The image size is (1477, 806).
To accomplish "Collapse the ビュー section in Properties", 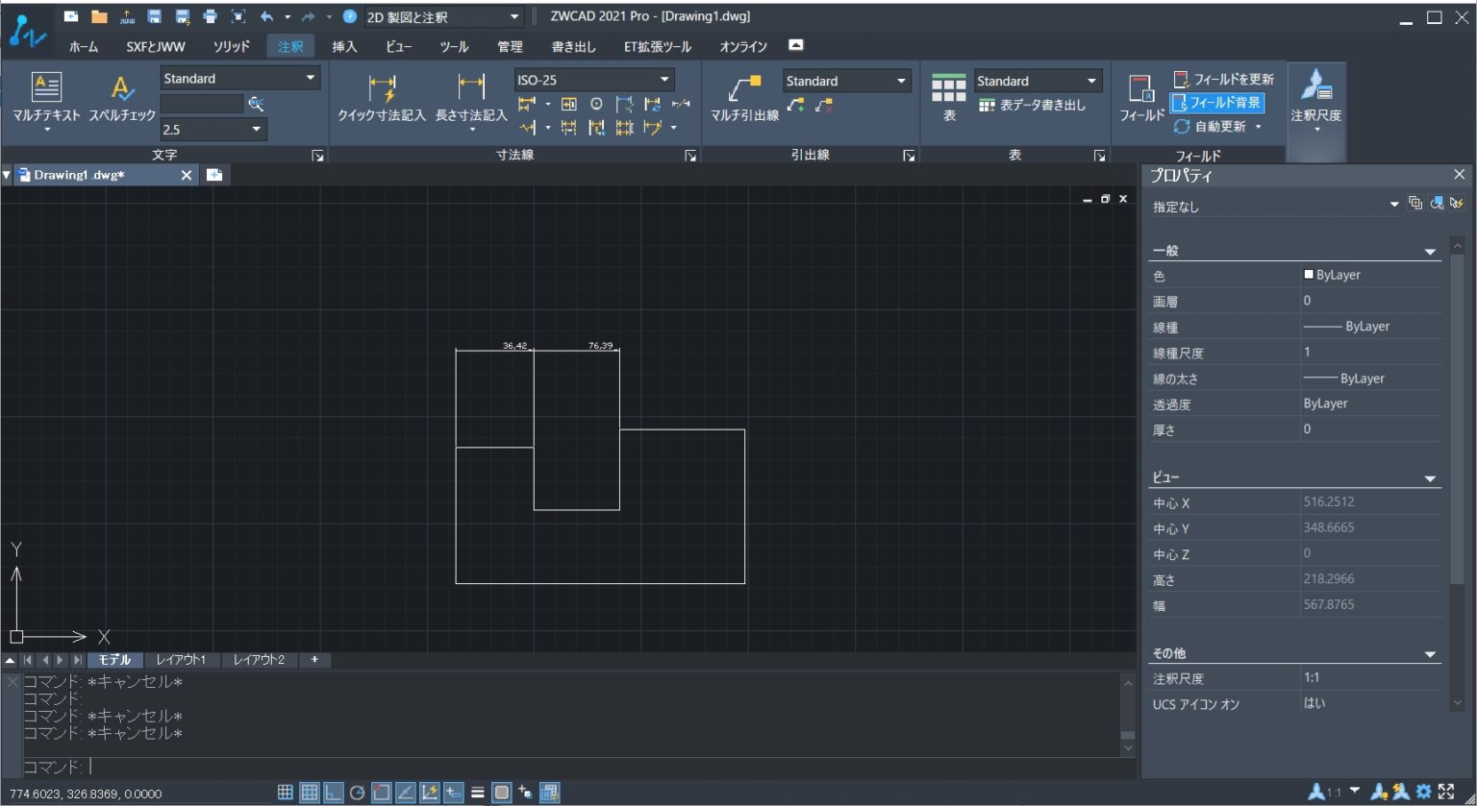I will 1430,478.
